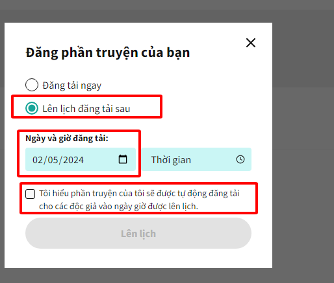Click the Lên lịch đăng tải sau label
The image size is (334, 283).
[x=86, y=109]
